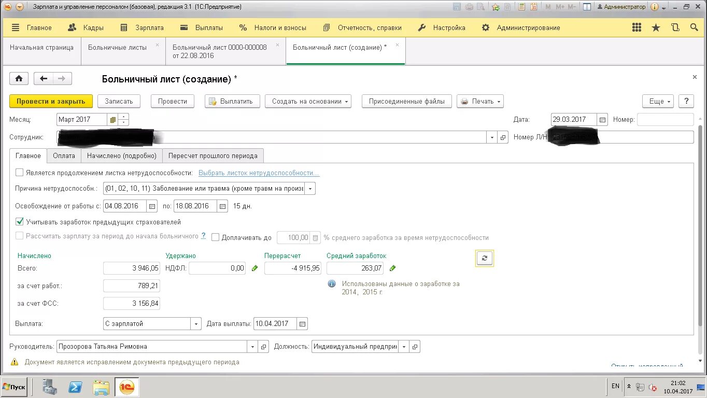
Task: Open the employee record via Сотрудник open button
Action: coord(503,137)
